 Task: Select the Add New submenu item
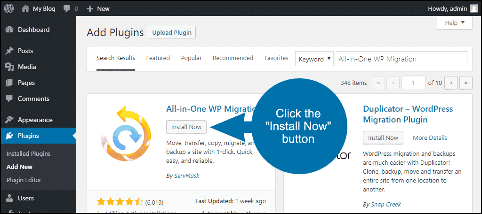(x=19, y=167)
